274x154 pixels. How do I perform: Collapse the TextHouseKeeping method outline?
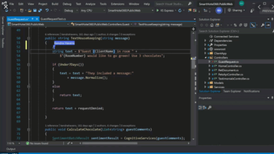(29, 38)
